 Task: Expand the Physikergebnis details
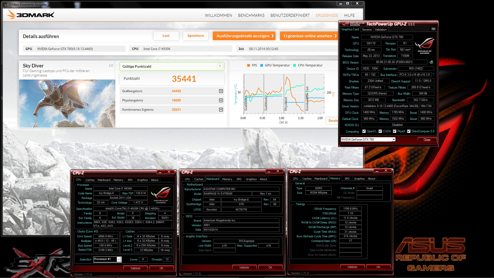(221, 100)
